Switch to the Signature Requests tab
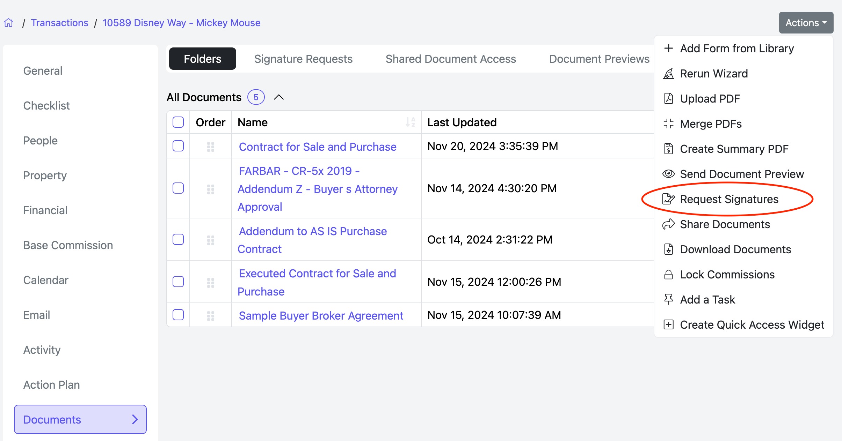 coord(303,59)
